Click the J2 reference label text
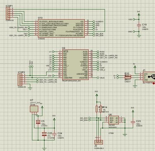155x151 pixels. (x=96, y=146)
